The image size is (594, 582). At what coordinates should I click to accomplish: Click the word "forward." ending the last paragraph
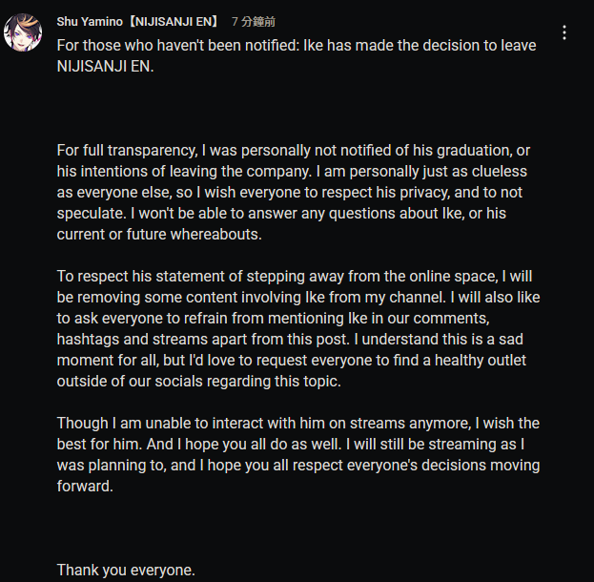tap(85, 486)
